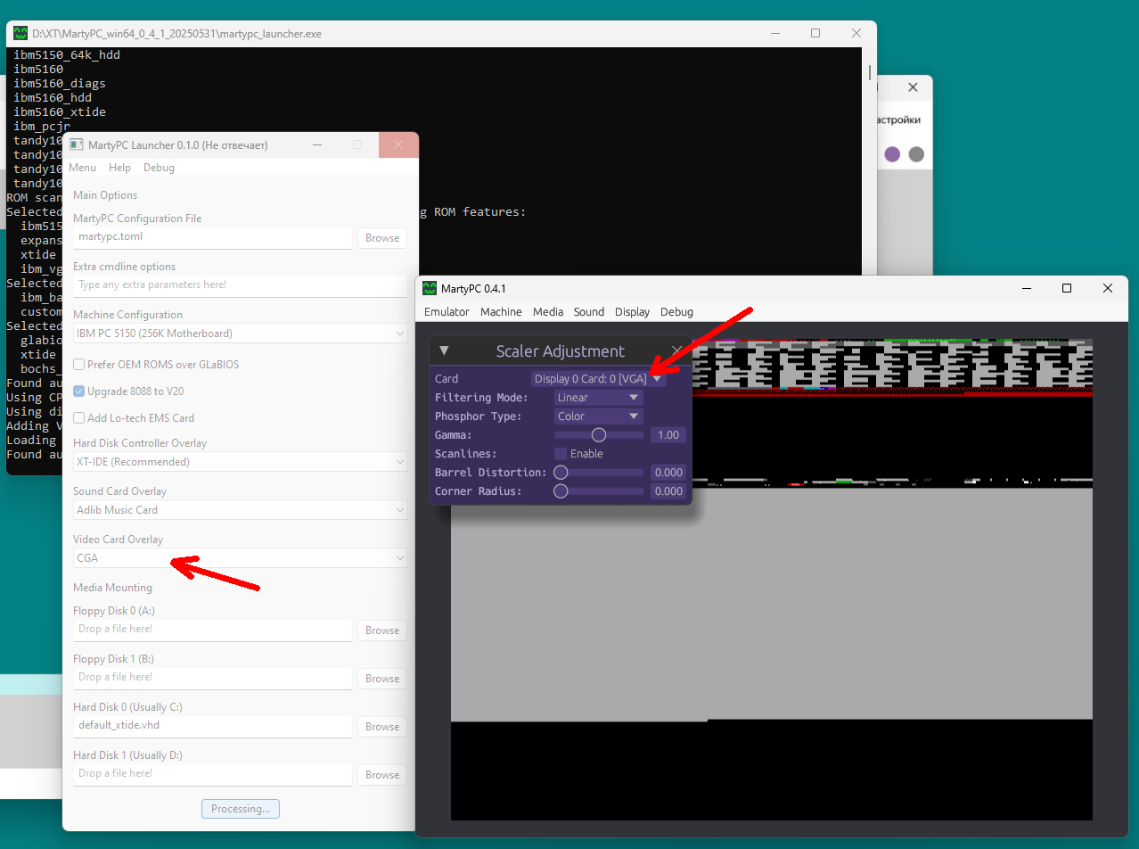Click the Floppy Disk 0 file field

pyautogui.click(x=213, y=630)
